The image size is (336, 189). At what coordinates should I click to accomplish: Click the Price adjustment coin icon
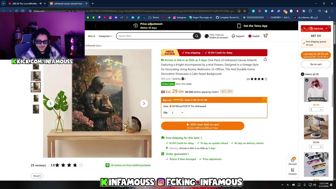pyautogui.click(x=136, y=26)
